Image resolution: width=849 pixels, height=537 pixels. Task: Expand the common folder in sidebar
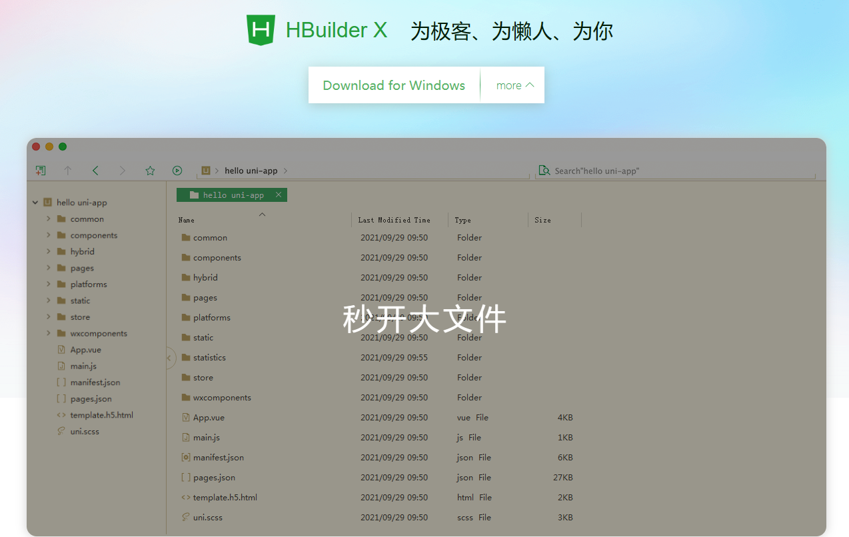[x=49, y=219]
